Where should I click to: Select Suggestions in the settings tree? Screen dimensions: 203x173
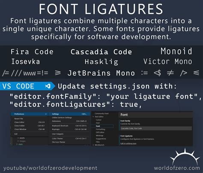[x=101, y=139]
